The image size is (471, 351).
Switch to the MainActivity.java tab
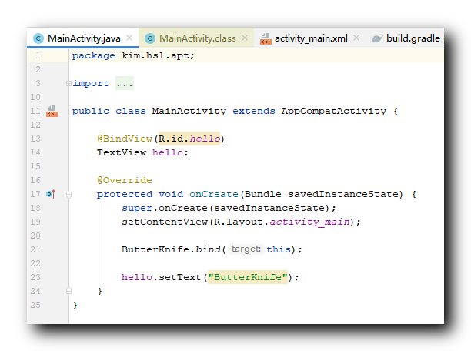click(82, 38)
